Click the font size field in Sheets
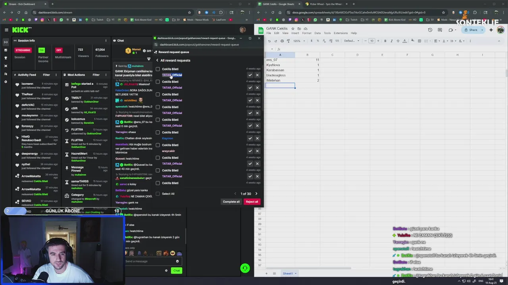The height and width of the screenshot is (285, 508). [371, 41]
